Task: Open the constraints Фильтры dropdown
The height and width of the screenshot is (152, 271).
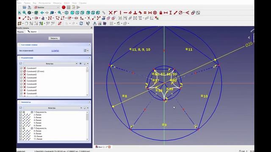Action: [x=51, y=64]
